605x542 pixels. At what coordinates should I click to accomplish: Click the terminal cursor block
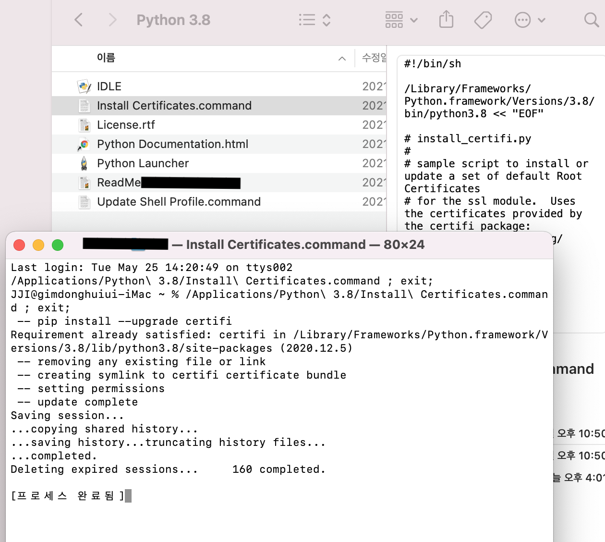[x=128, y=496]
